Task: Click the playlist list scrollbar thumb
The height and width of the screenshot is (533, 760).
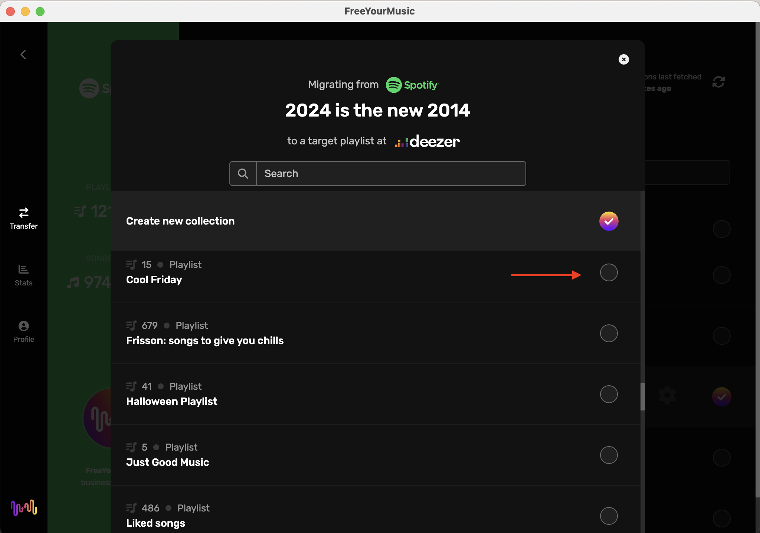Action: [x=642, y=396]
